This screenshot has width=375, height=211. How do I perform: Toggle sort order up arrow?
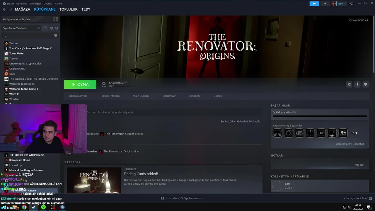pos(45,28)
